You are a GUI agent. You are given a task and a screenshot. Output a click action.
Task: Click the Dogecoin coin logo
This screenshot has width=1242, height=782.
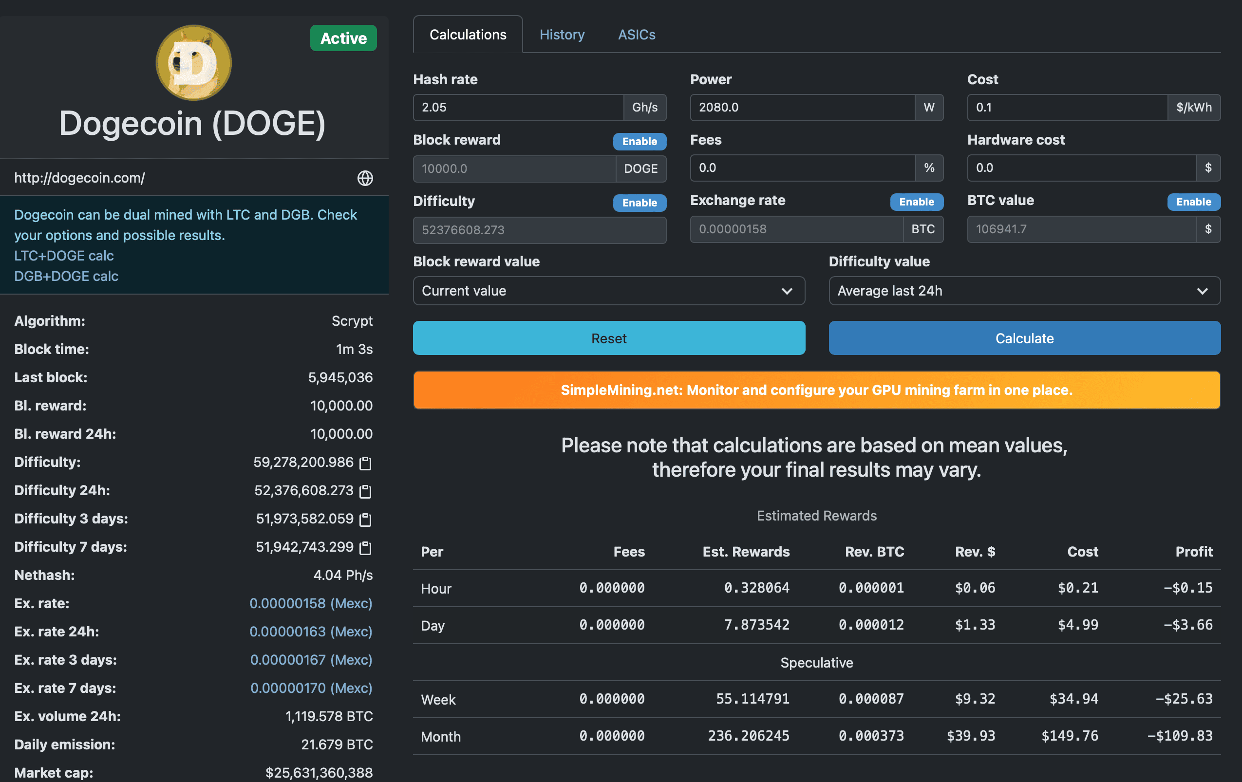click(x=193, y=63)
